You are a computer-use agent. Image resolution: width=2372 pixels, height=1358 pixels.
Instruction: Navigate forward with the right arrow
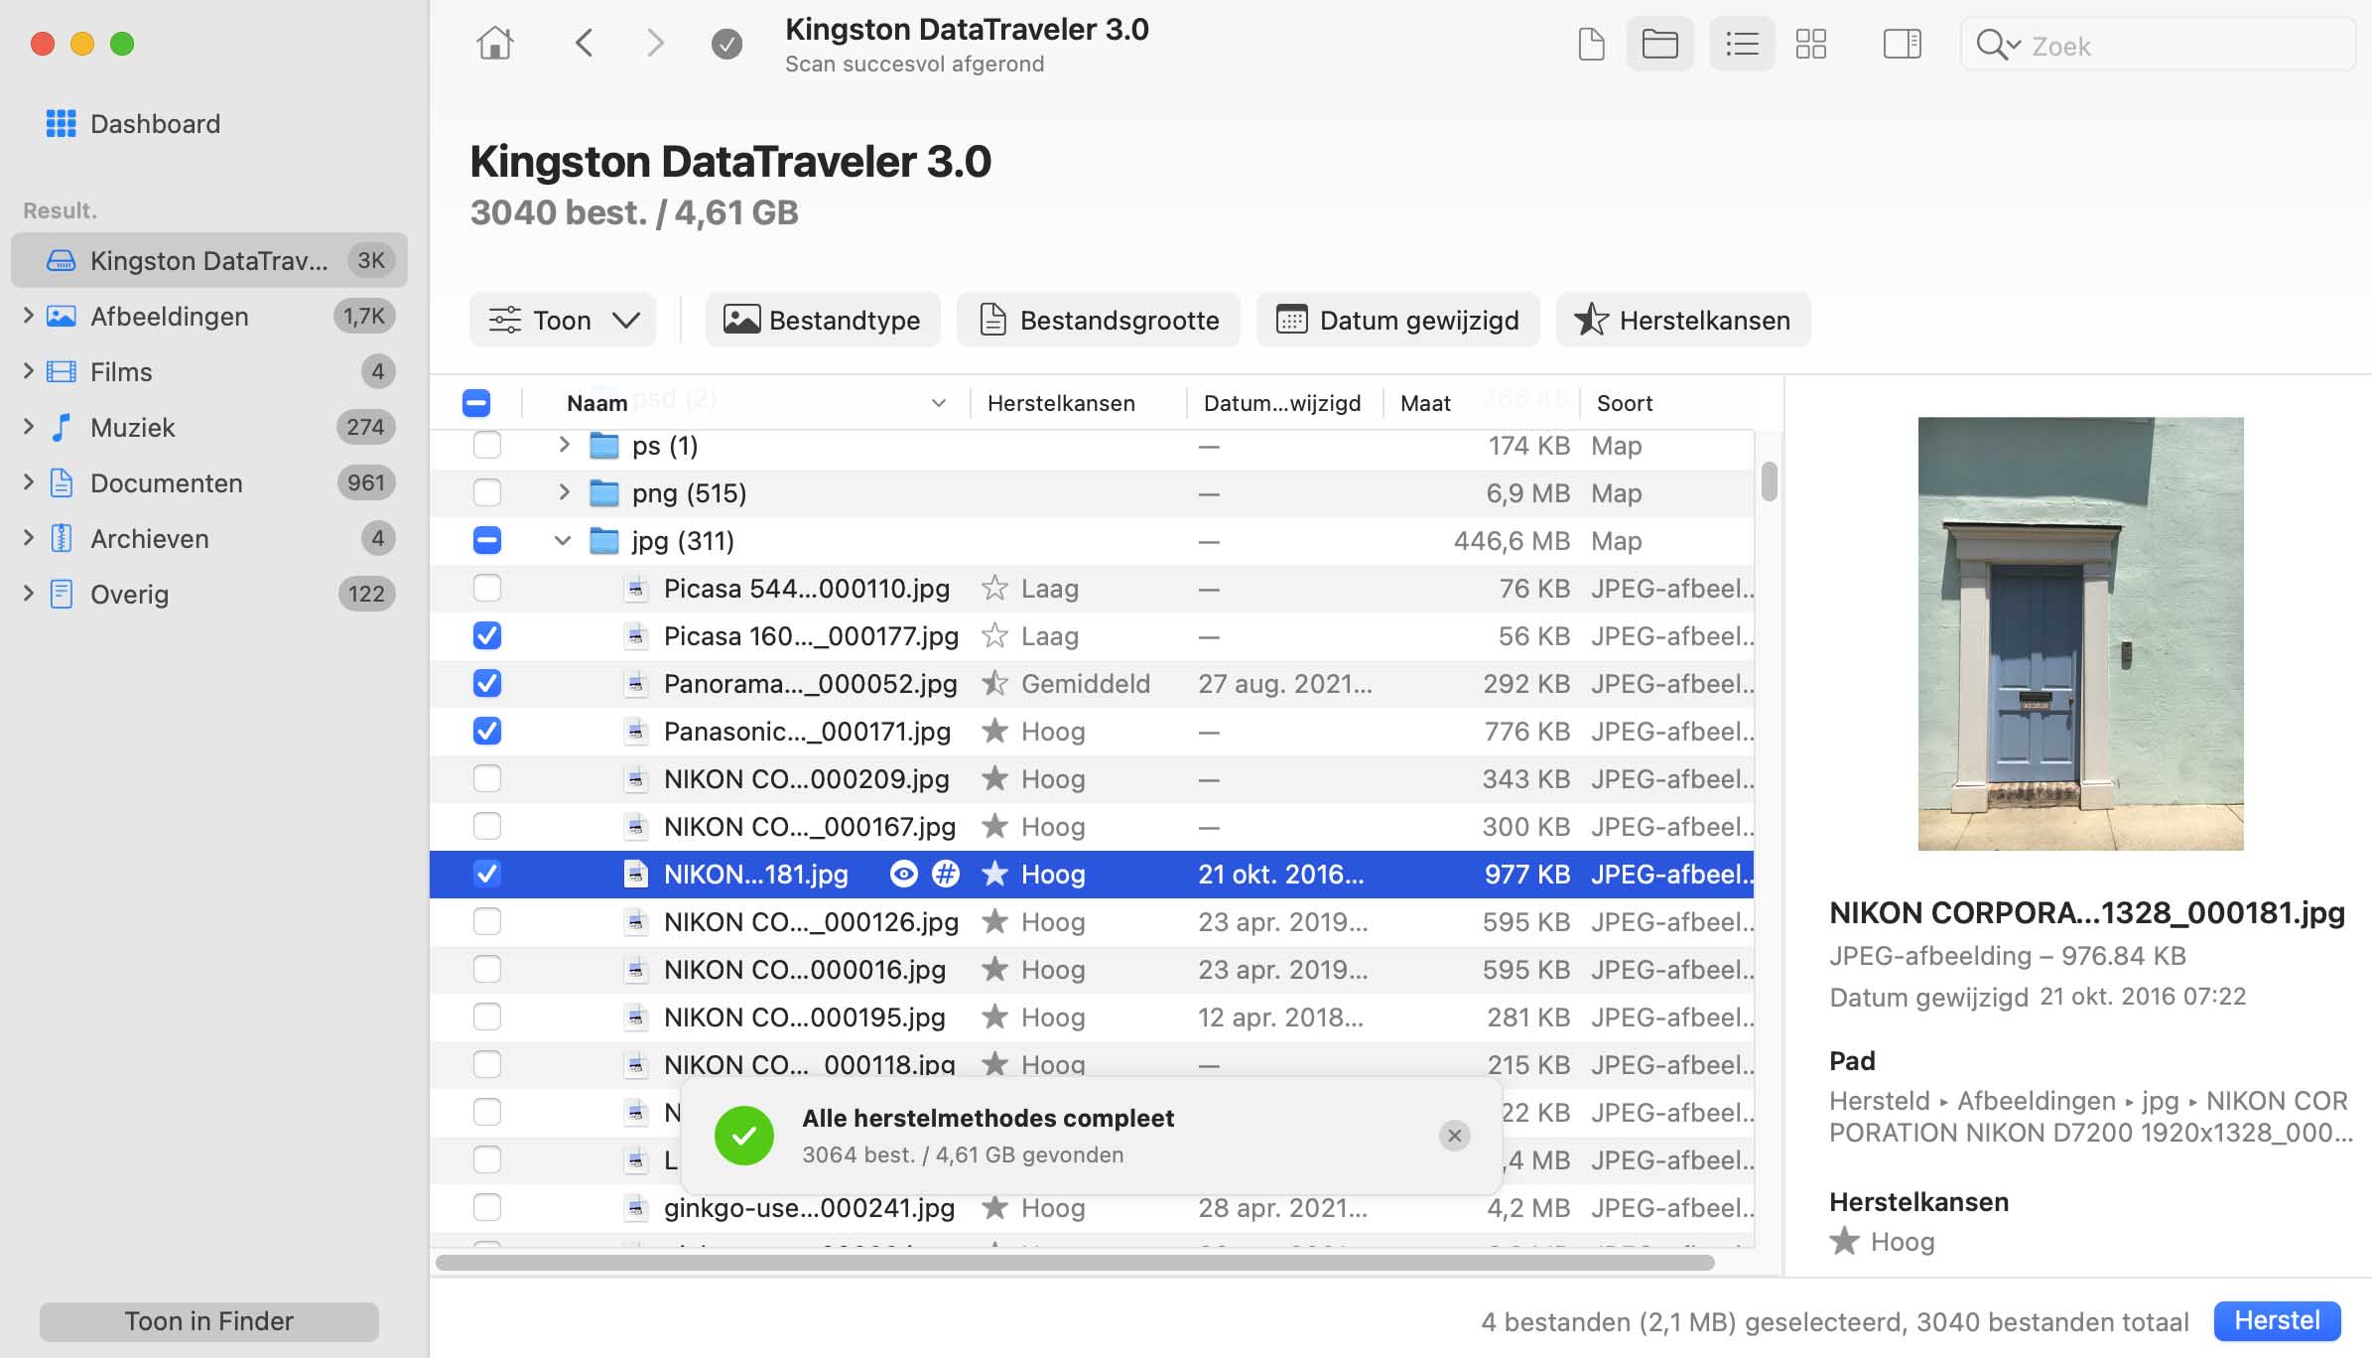pyautogui.click(x=655, y=44)
